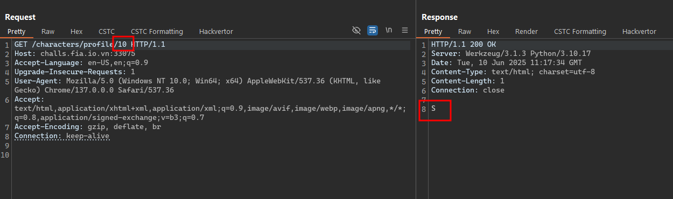Open the Request Hackvertor tab
Image resolution: width=673 pixels, height=199 pixels.
click(x=216, y=32)
